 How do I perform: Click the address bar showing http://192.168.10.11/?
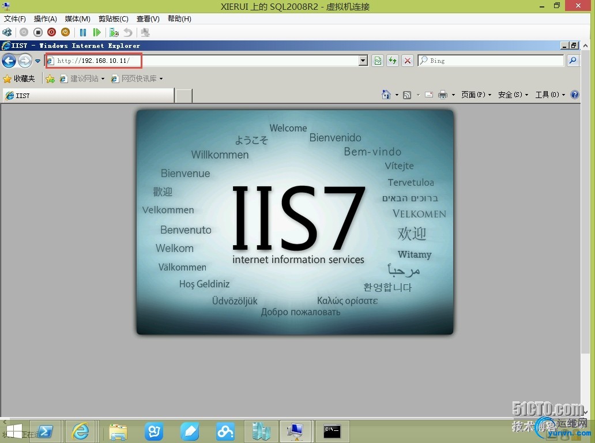202,61
